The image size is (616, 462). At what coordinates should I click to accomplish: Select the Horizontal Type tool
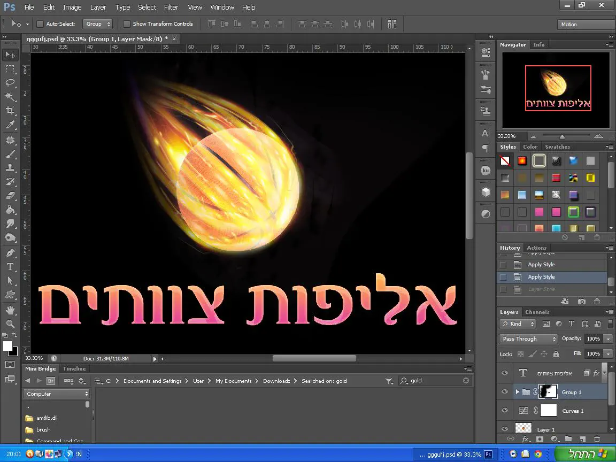10,267
